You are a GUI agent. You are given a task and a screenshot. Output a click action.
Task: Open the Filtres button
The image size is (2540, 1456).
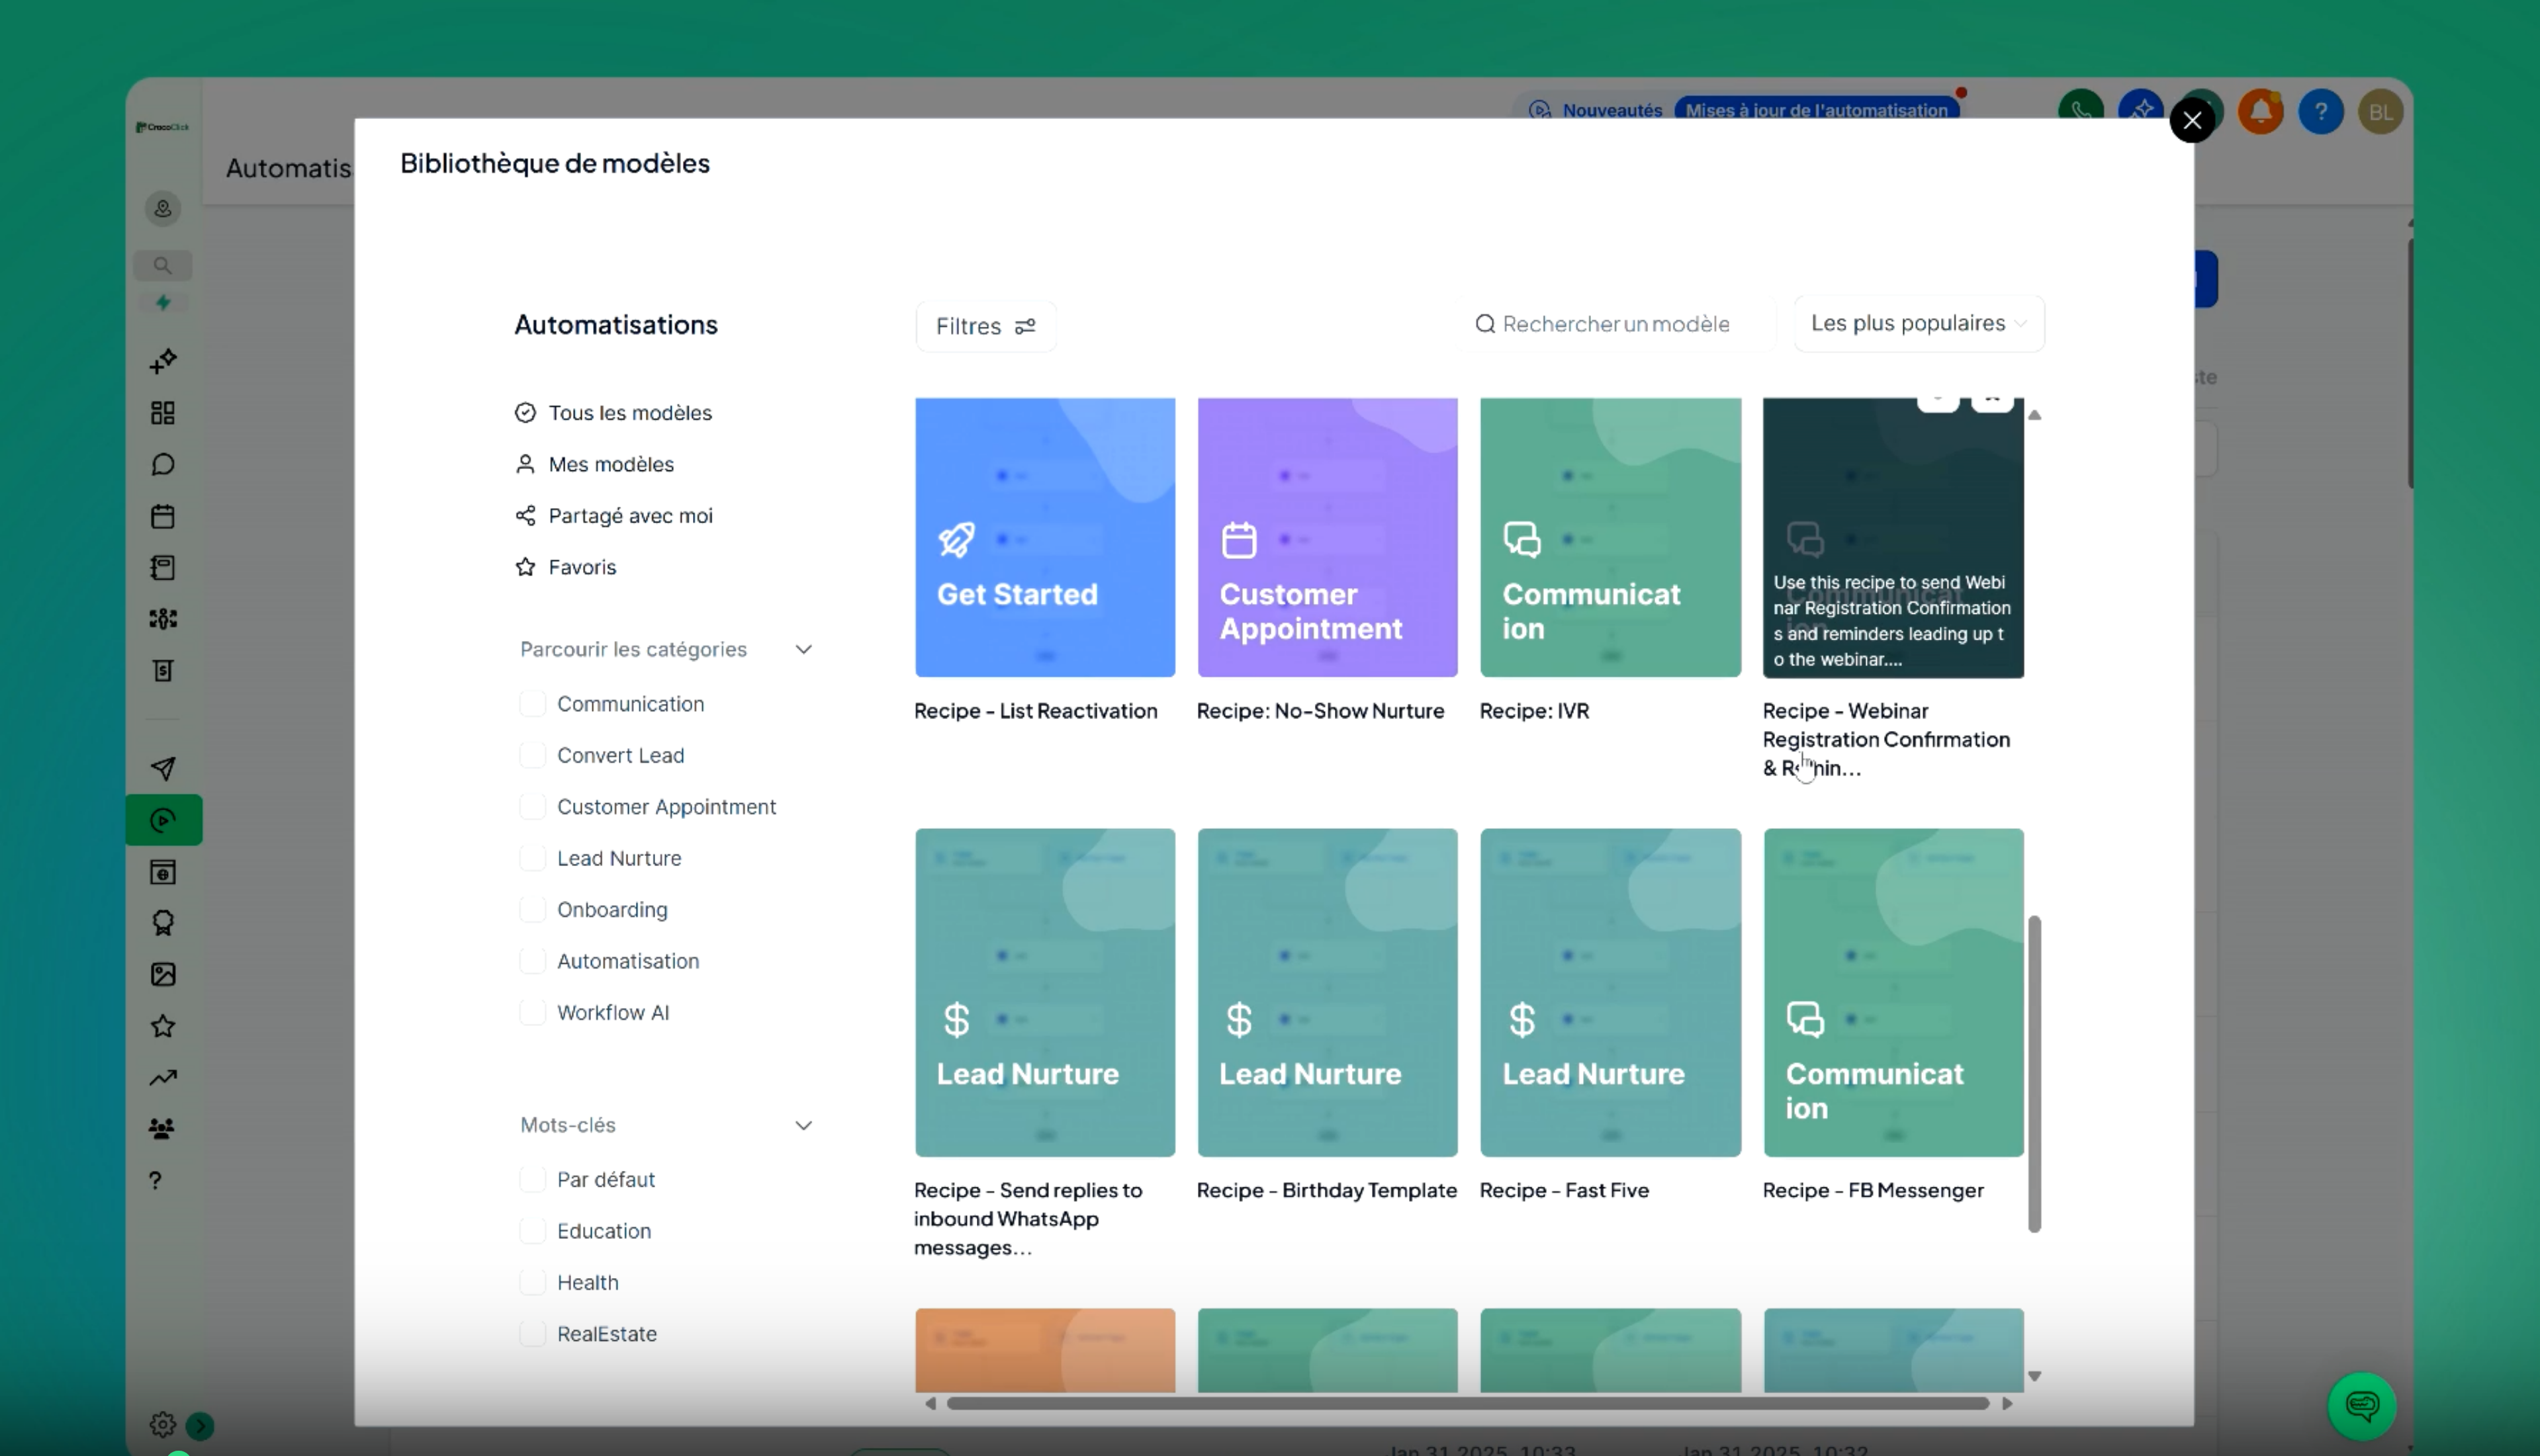click(x=985, y=326)
